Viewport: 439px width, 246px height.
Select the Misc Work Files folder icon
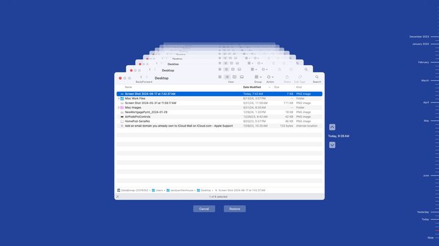(122, 99)
